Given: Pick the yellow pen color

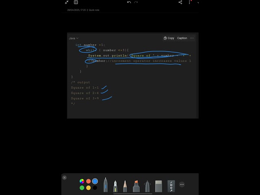Looking at the screenshot, I should 89,188.
